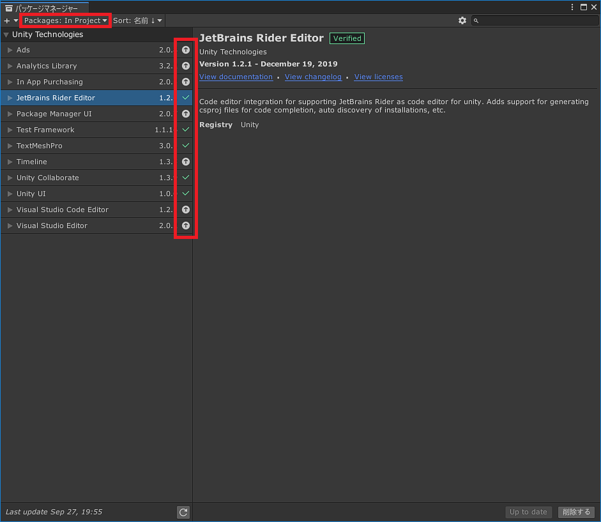Open the View licenses link

click(378, 77)
